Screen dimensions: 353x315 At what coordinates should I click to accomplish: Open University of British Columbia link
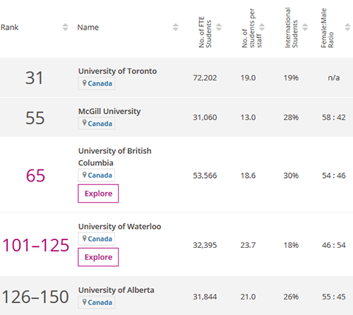[115, 157]
